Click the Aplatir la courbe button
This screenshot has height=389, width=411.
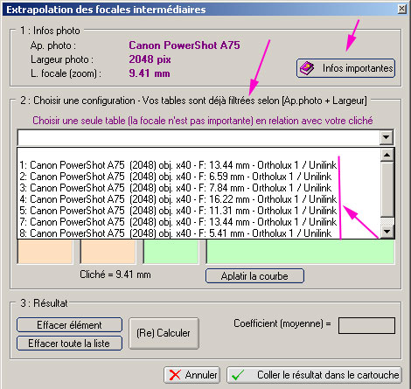click(254, 276)
